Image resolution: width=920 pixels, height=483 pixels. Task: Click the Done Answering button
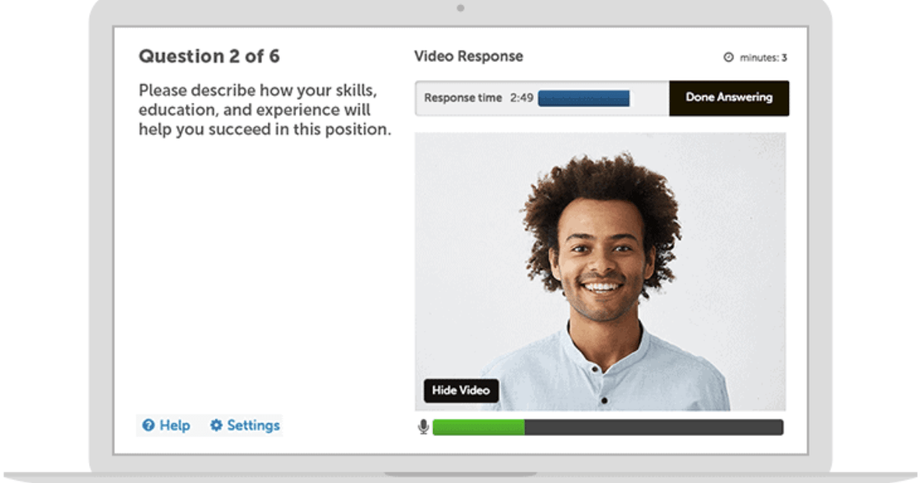tap(729, 98)
